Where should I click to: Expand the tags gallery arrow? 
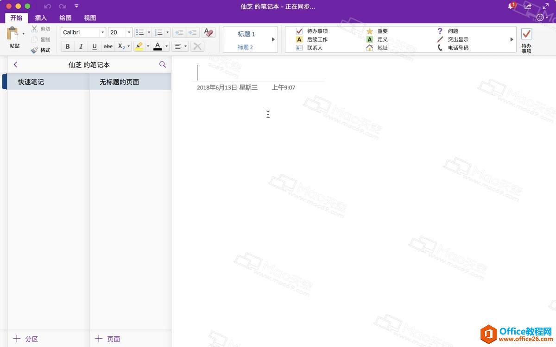click(512, 39)
